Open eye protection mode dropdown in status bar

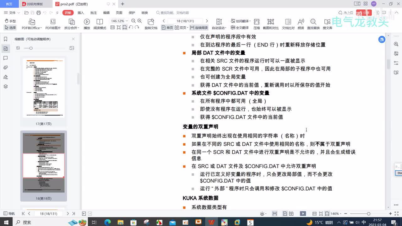point(263,213)
